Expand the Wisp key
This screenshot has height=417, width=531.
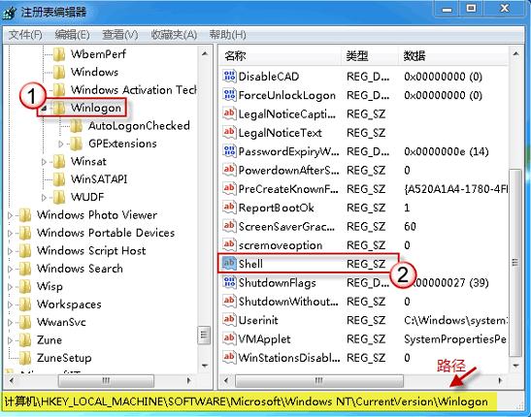pyautogui.click(x=10, y=287)
